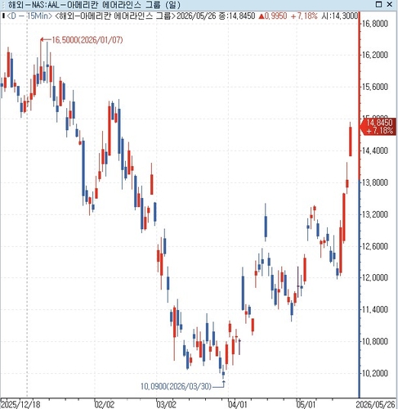
Task: Click the 16.5000 (2026/01/07) high price label
Action: pos(87,40)
